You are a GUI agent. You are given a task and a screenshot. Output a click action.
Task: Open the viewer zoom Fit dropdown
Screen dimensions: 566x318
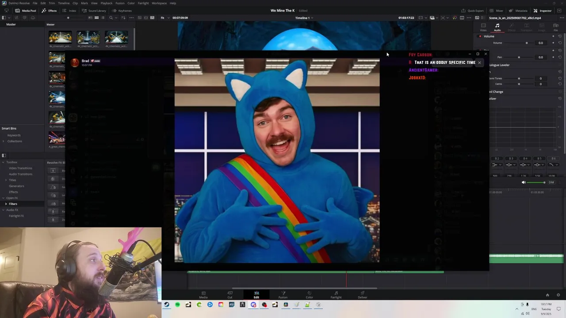pos(164,18)
